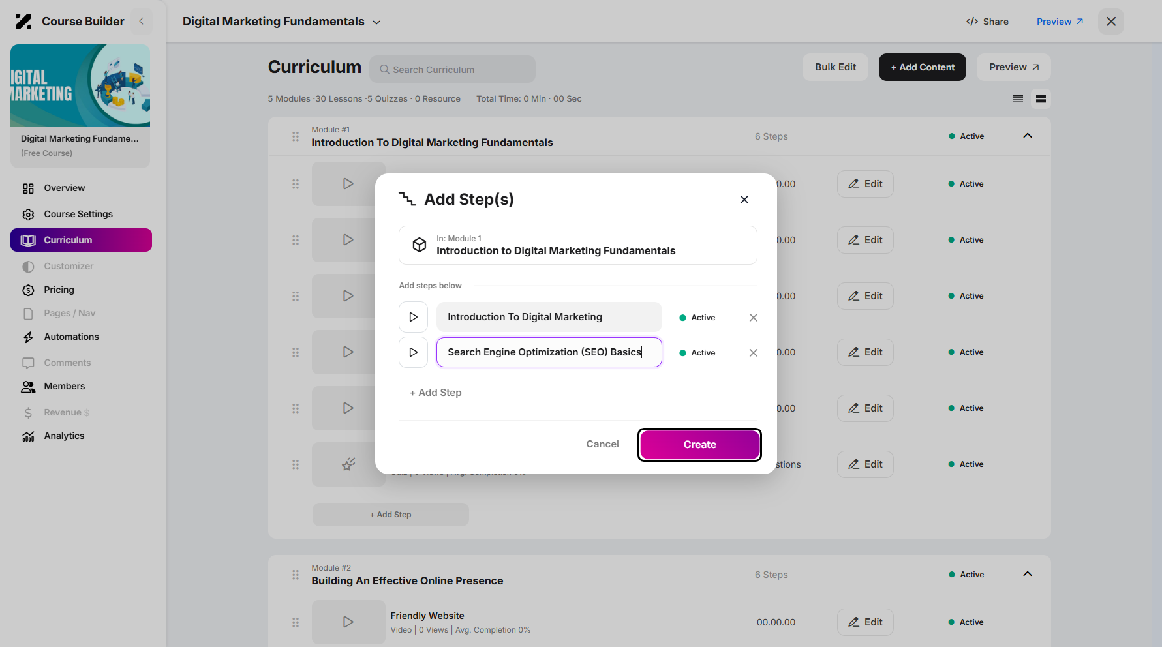The width and height of the screenshot is (1162, 647).
Task: Open the Digital Marketing Fundamentals course dropdown
Action: 281,22
